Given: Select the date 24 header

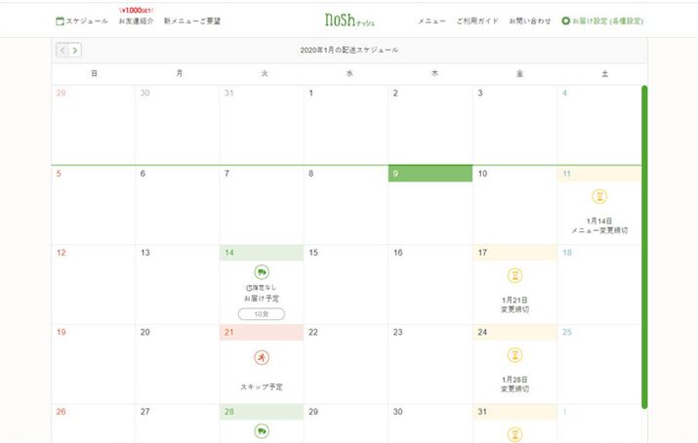Looking at the screenshot, I should (x=515, y=332).
